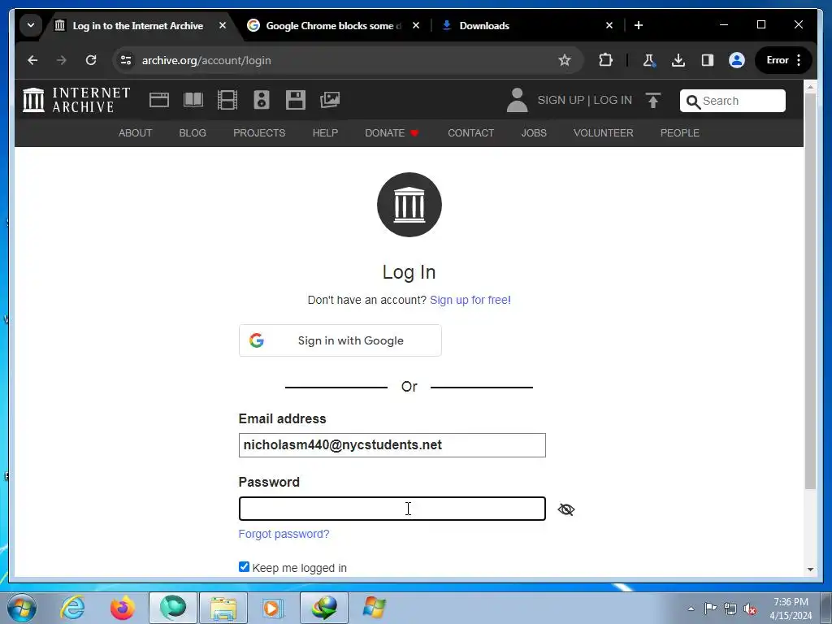Open Windows Explorer folder in taskbar
The height and width of the screenshot is (624, 832).
223,608
